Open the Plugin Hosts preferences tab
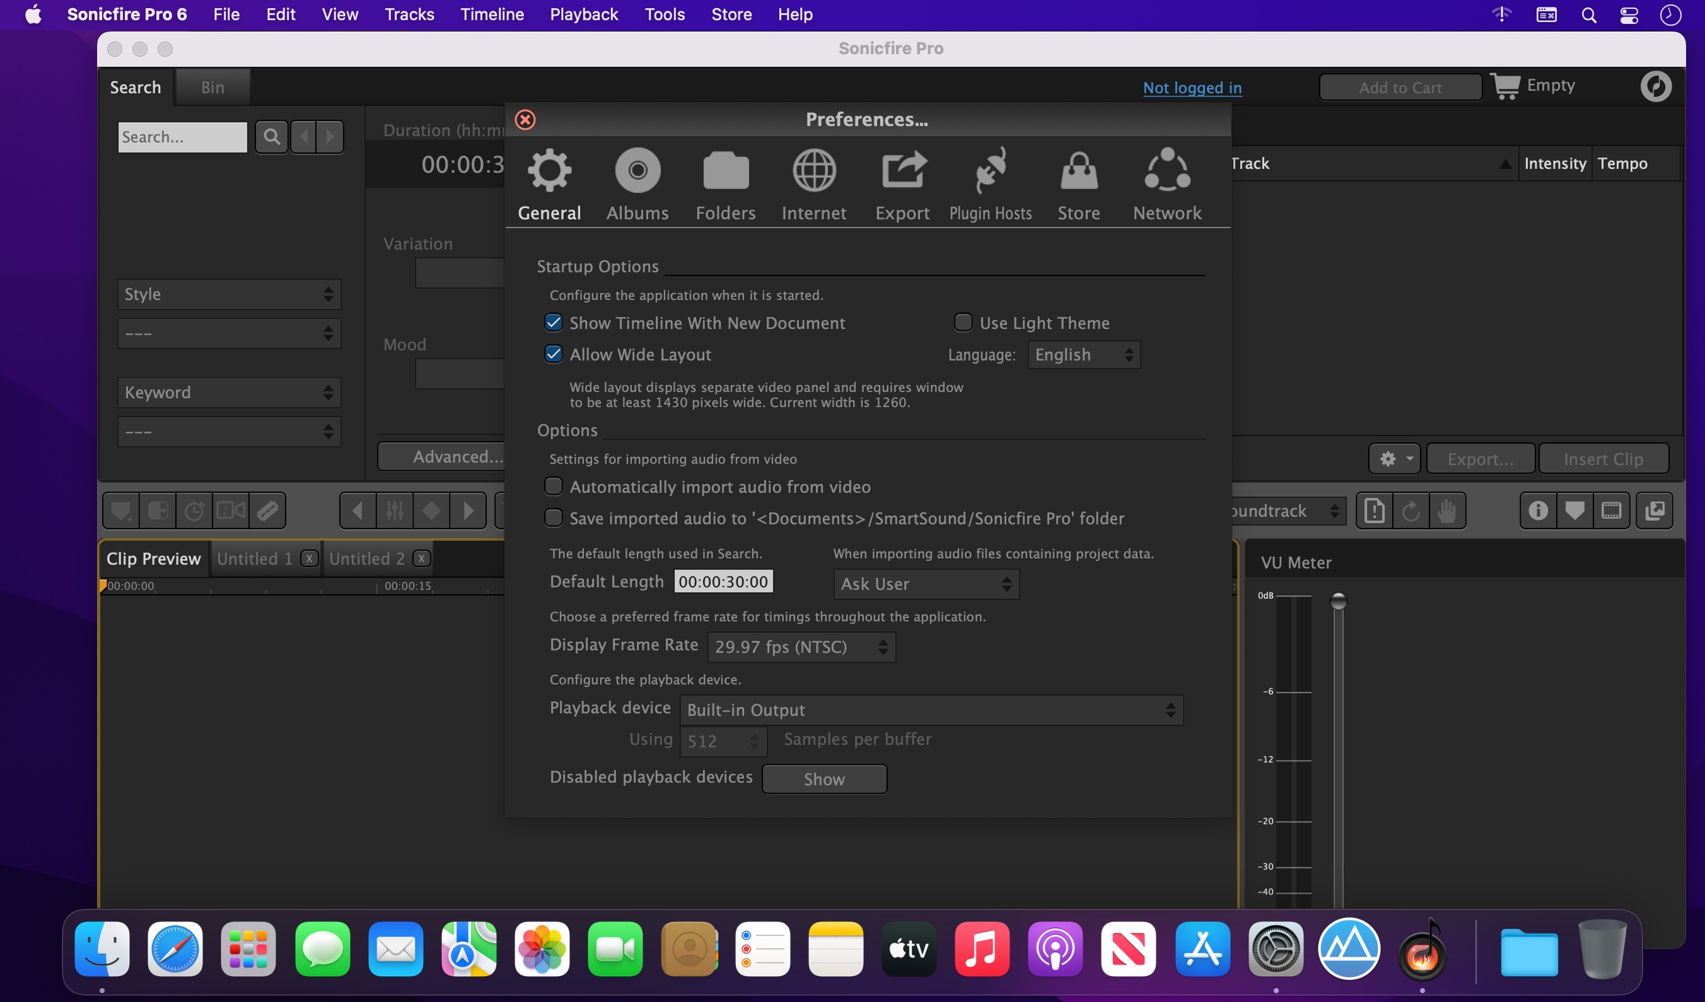The image size is (1705, 1002). (991, 184)
